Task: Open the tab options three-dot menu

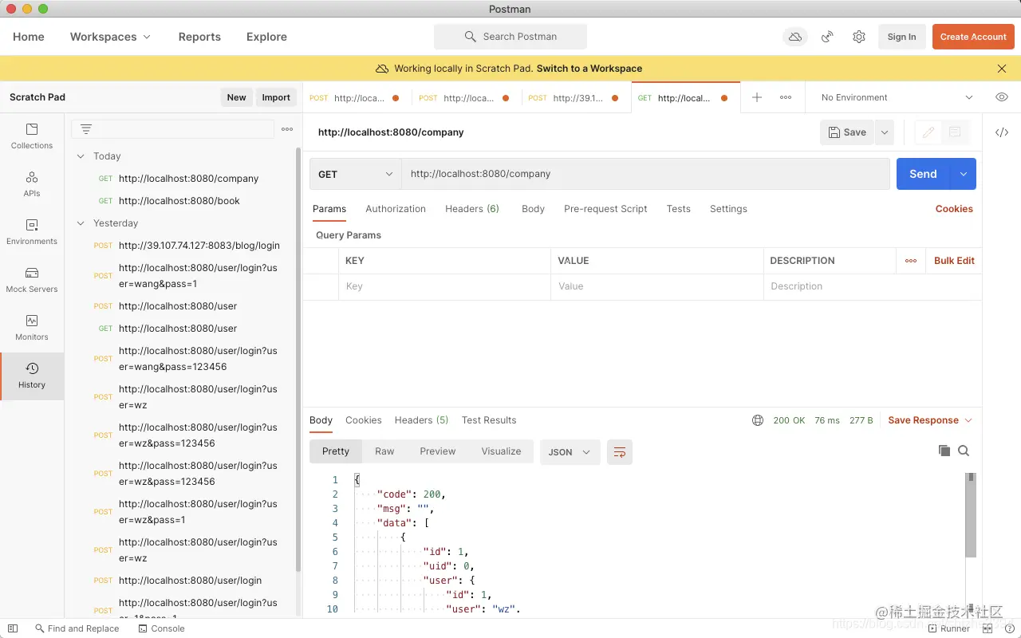Action: 786,97
